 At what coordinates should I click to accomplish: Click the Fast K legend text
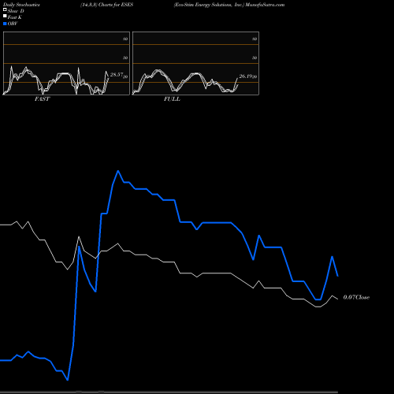15,17
